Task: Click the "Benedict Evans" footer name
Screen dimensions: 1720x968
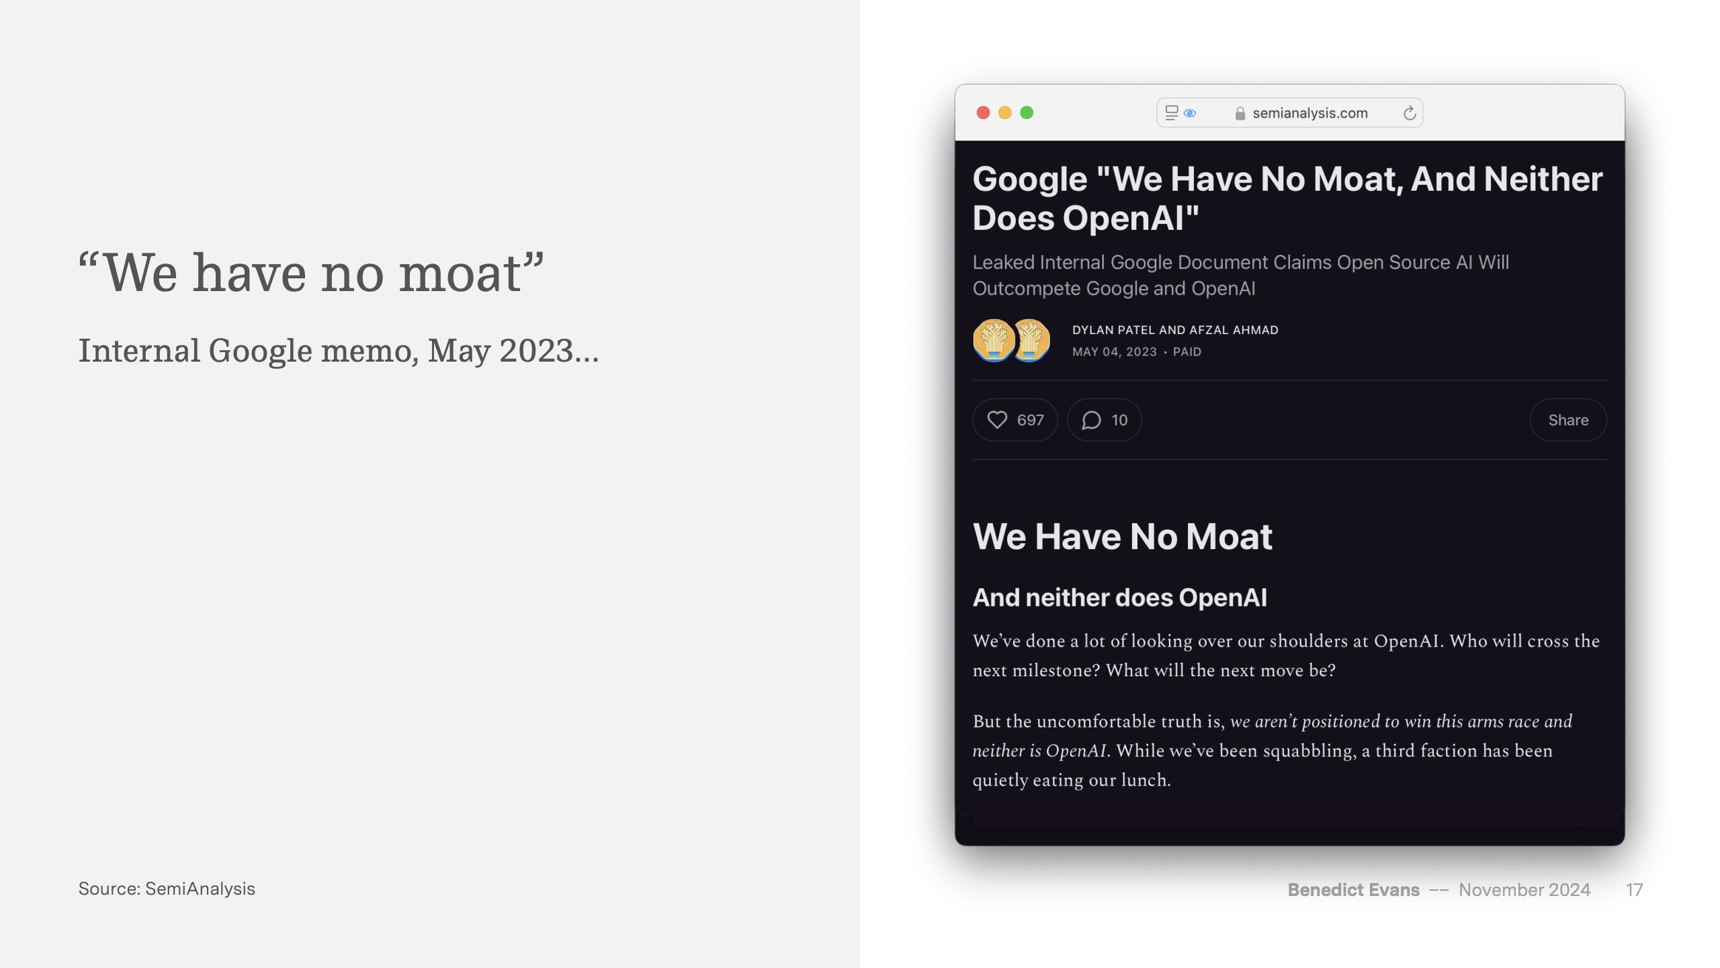Action: click(x=1353, y=890)
